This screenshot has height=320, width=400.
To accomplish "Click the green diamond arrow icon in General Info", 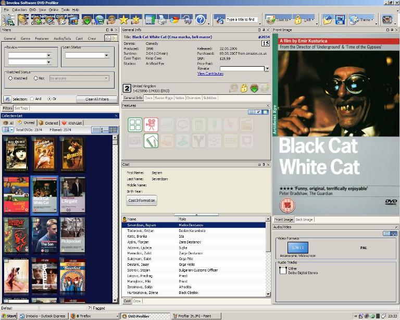I will (254, 88).
